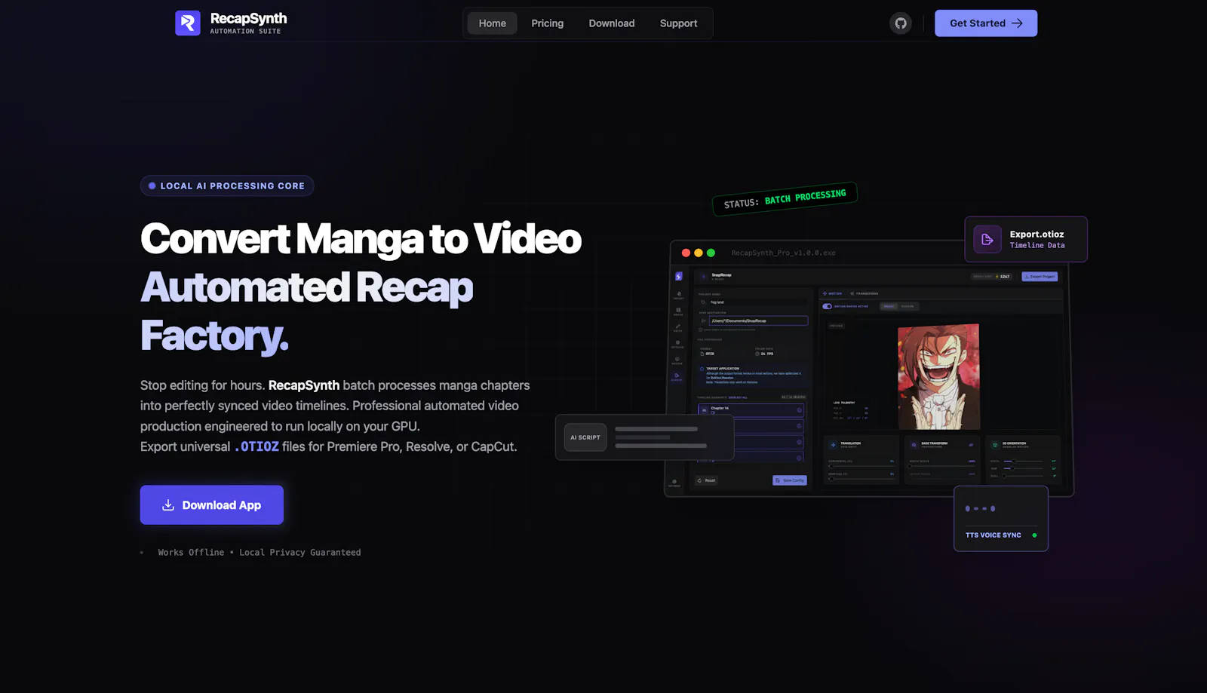Image resolution: width=1207 pixels, height=693 pixels.
Task: Click the Reset button in mockup
Action: (x=706, y=480)
